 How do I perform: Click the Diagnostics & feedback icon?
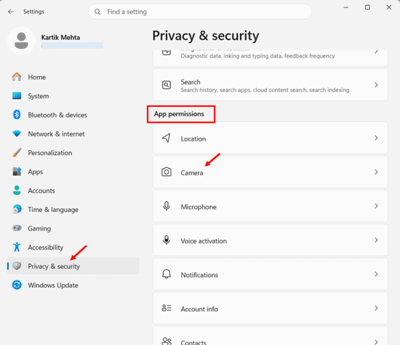point(166,52)
